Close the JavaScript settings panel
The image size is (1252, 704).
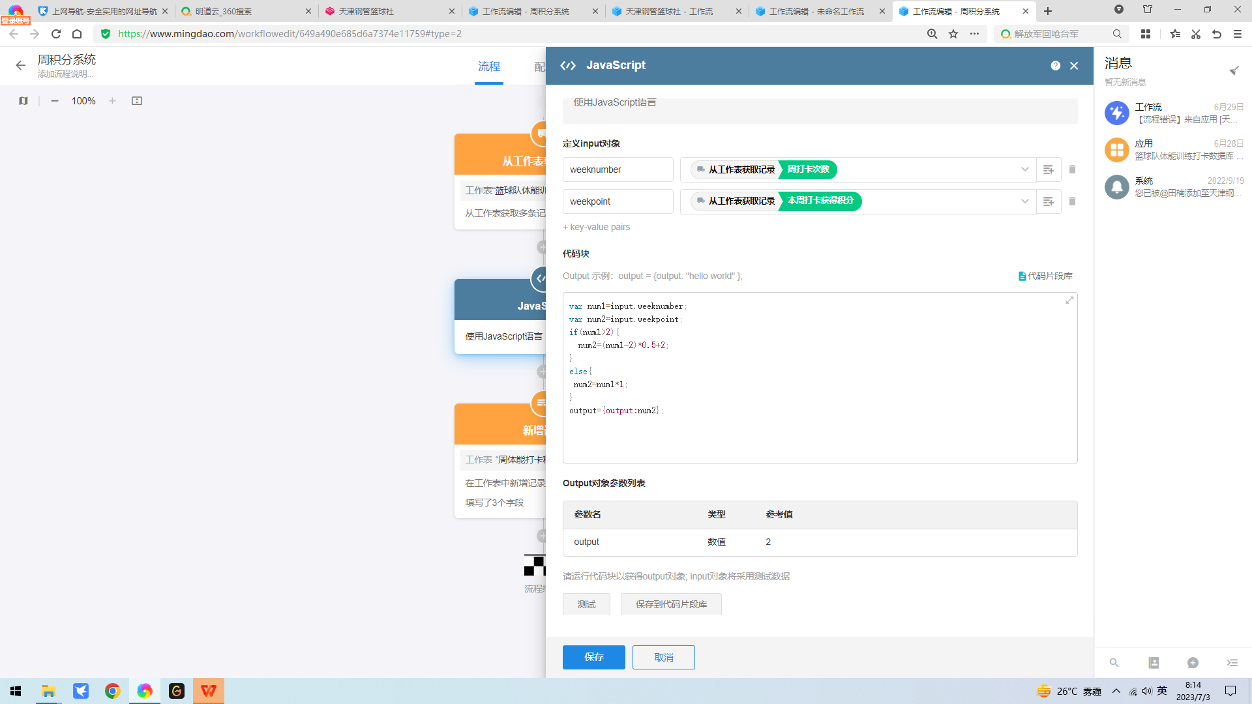point(1074,66)
